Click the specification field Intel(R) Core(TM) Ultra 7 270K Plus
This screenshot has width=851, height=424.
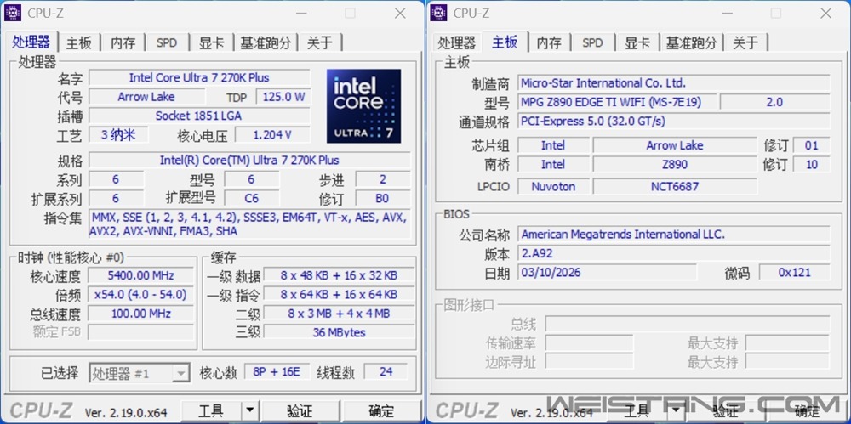pos(249,160)
